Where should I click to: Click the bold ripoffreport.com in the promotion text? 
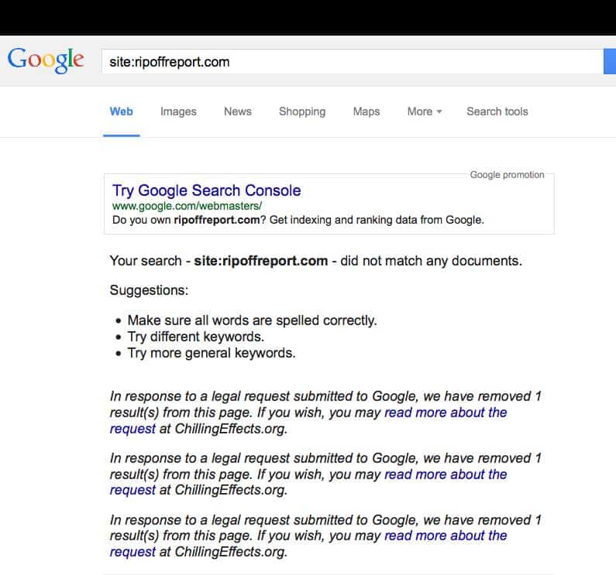[x=217, y=220]
